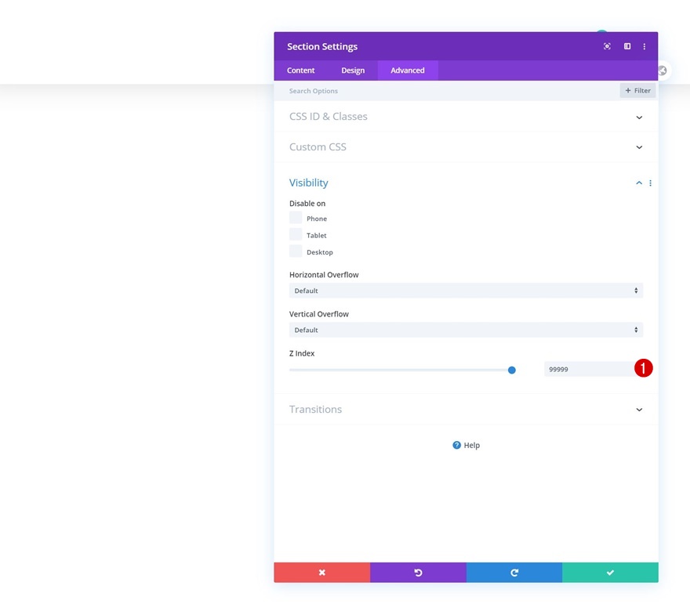
Task: Click the Z Index slider handle
Action: coord(512,370)
